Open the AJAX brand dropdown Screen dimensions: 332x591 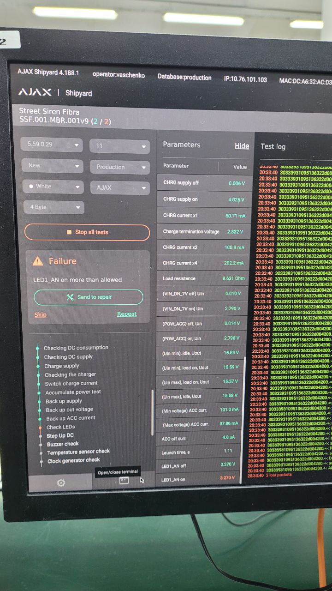click(119, 188)
